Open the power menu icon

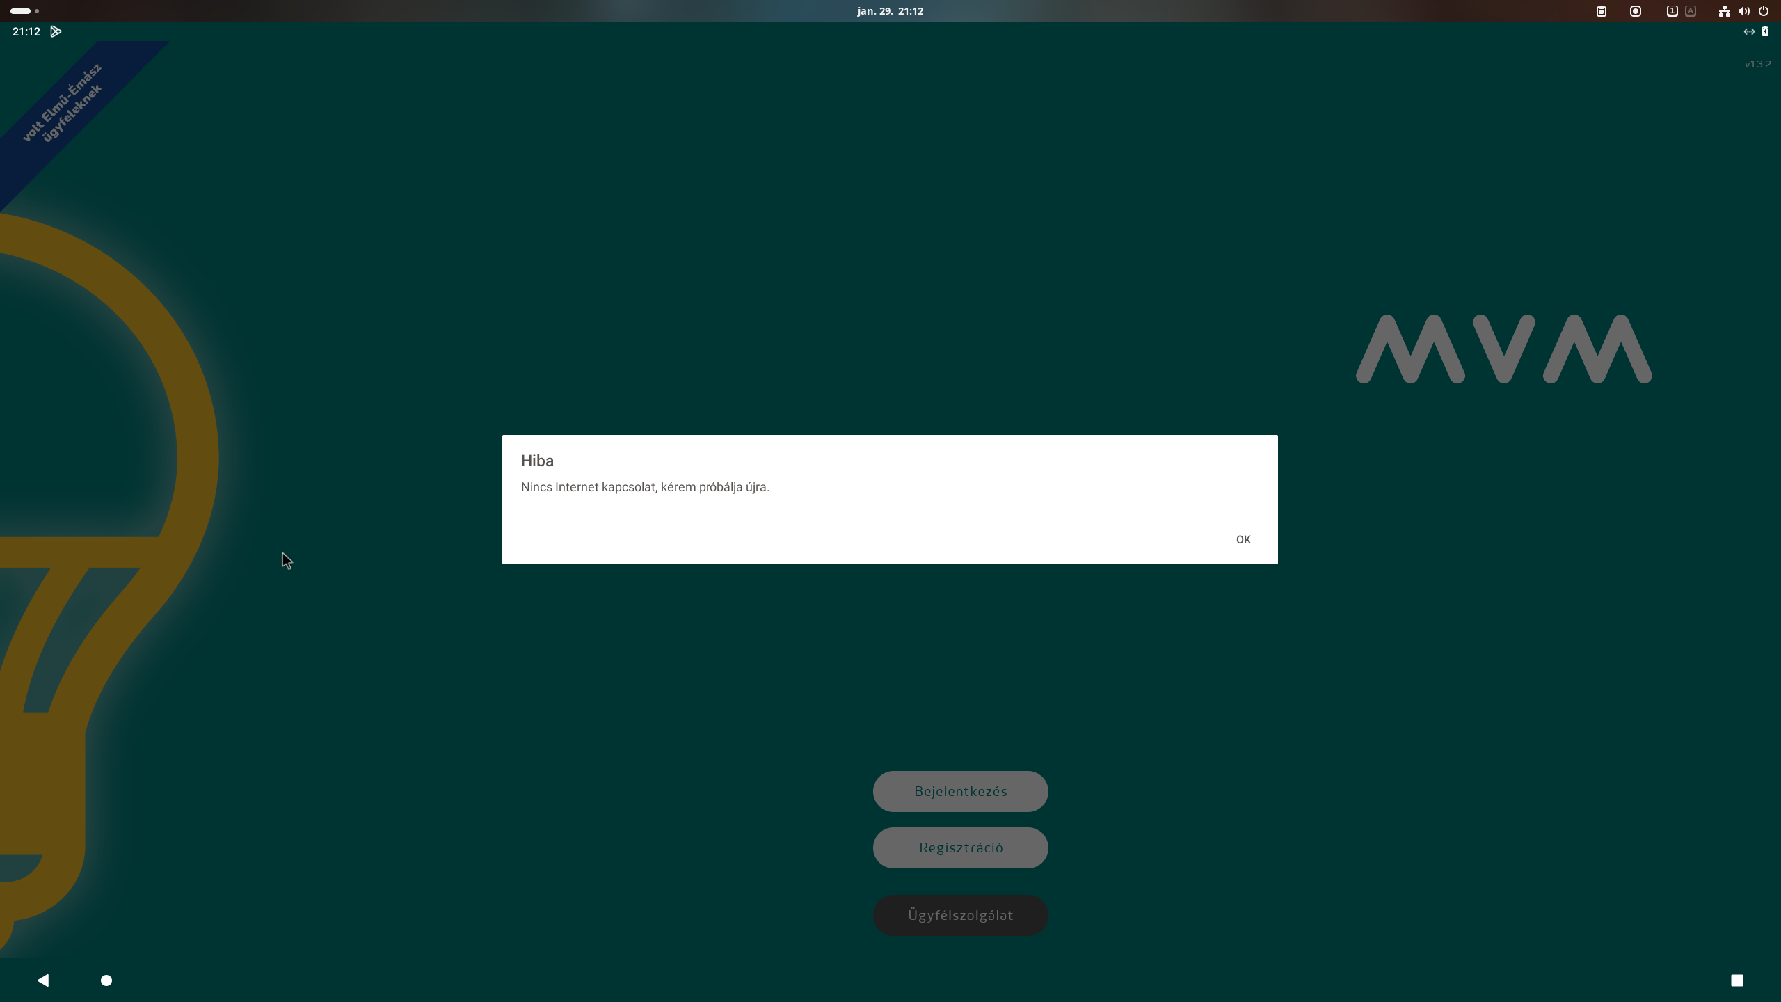(x=1764, y=11)
